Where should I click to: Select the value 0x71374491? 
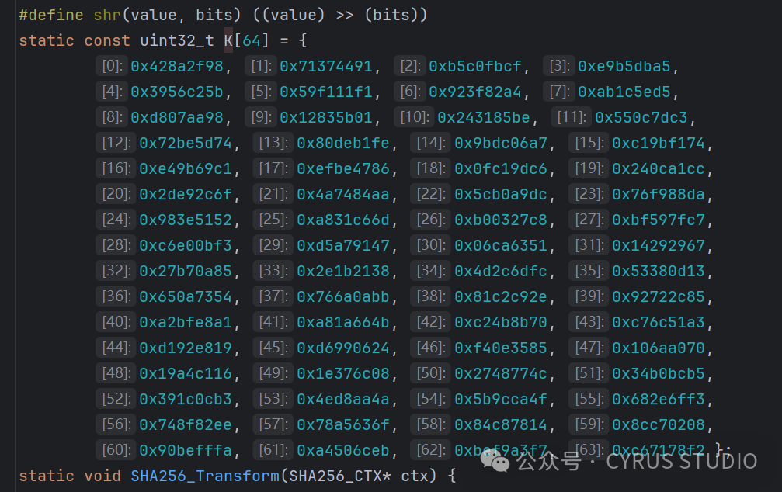(x=325, y=66)
